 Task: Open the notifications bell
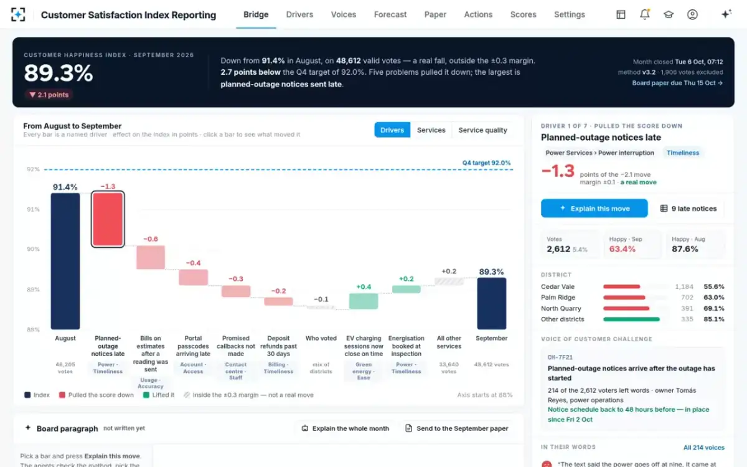pyautogui.click(x=645, y=14)
